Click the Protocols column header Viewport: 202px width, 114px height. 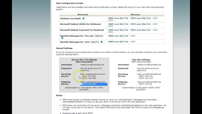135,15
